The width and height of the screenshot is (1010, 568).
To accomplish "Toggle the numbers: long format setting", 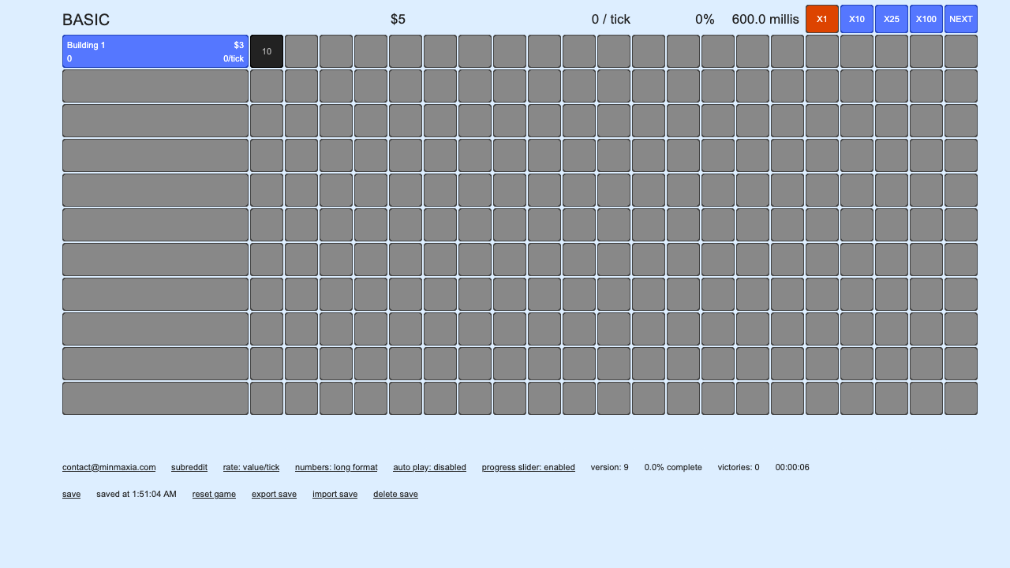I will point(336,467).
